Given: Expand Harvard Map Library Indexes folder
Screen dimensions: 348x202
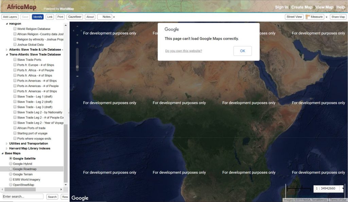Looking at the screenshot, I should (x=7, y=149).
